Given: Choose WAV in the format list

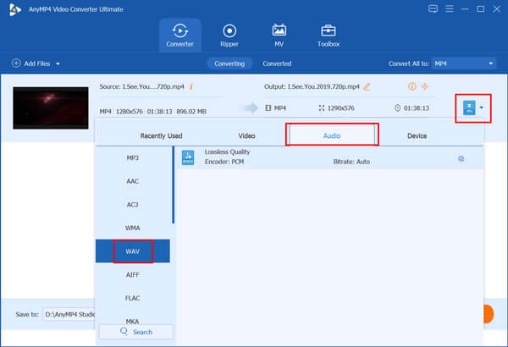Looking at the screenshot, I should [x=133, y=251].
